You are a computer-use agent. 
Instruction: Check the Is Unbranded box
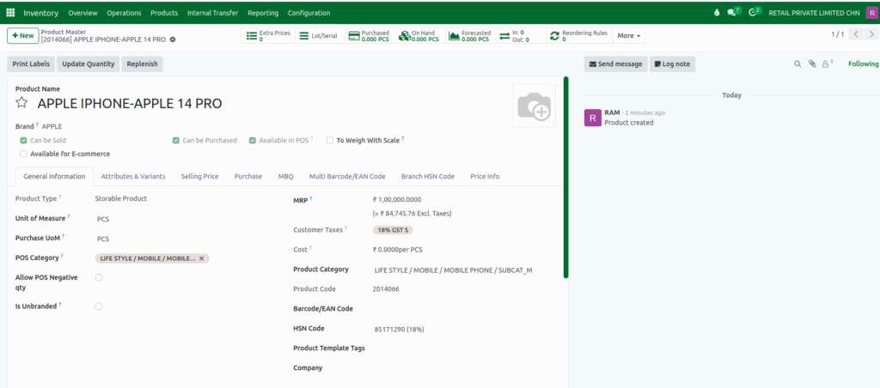(99, 306)
